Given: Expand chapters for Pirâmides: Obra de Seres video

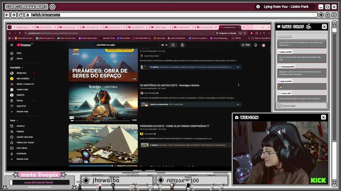Looking at the screenshot, I should 238,67.
